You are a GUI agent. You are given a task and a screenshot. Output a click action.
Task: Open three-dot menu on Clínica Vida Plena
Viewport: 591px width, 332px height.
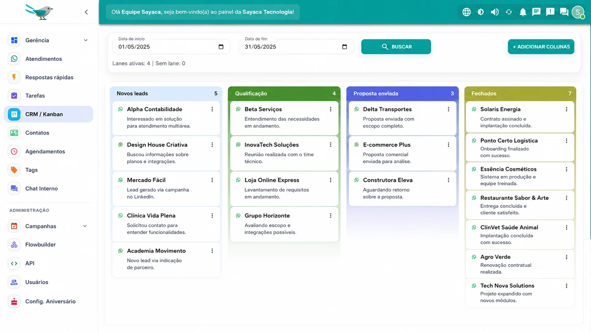click(x=212, y=215)
